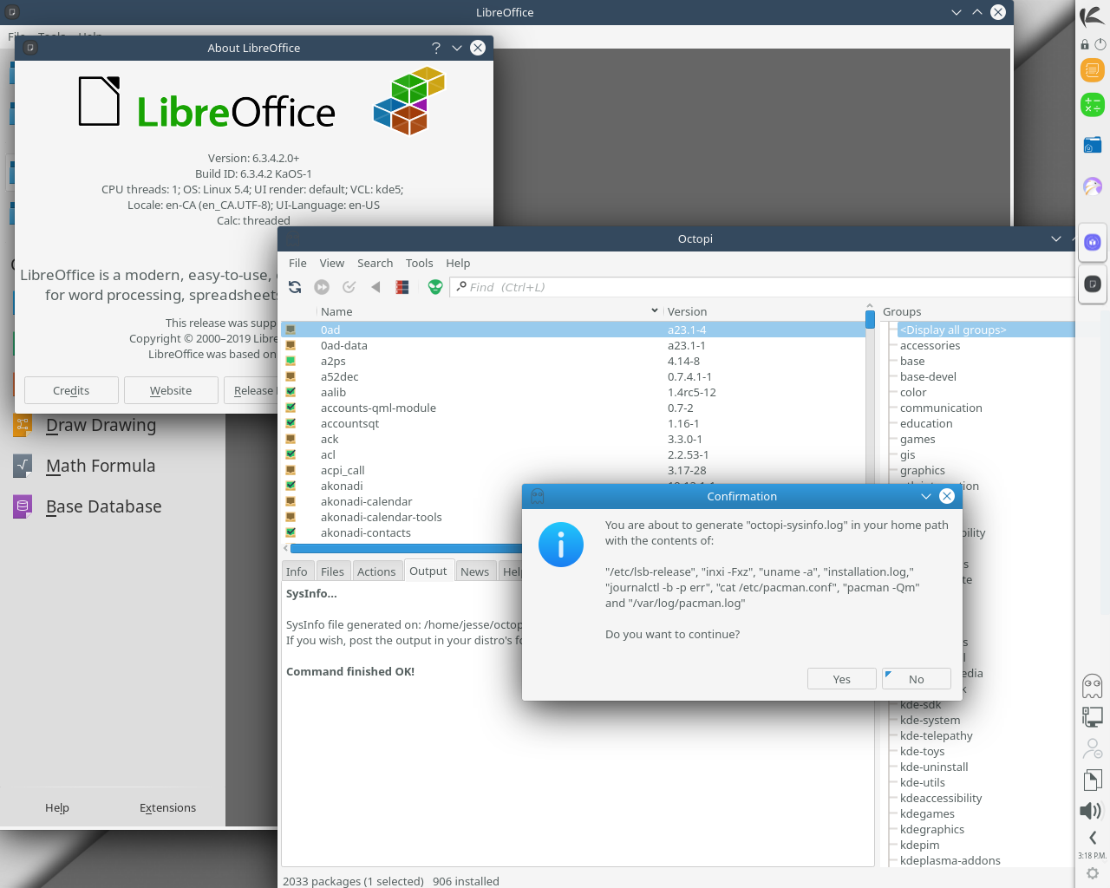Image resolution: width=1110 pixels, height=888 pixels.
Task: Select the akonadi-calendar package row
Action: click(x=573, y=501)
